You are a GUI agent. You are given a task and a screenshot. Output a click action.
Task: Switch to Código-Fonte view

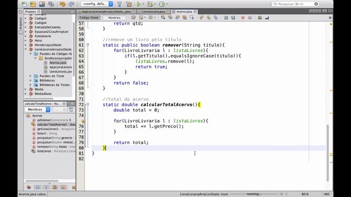(x=89, y=18)
